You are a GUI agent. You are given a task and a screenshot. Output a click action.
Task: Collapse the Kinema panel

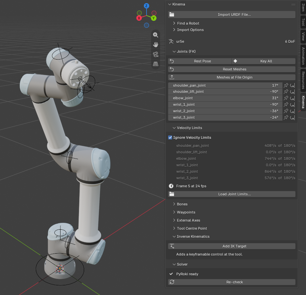(x=169, y=4)
